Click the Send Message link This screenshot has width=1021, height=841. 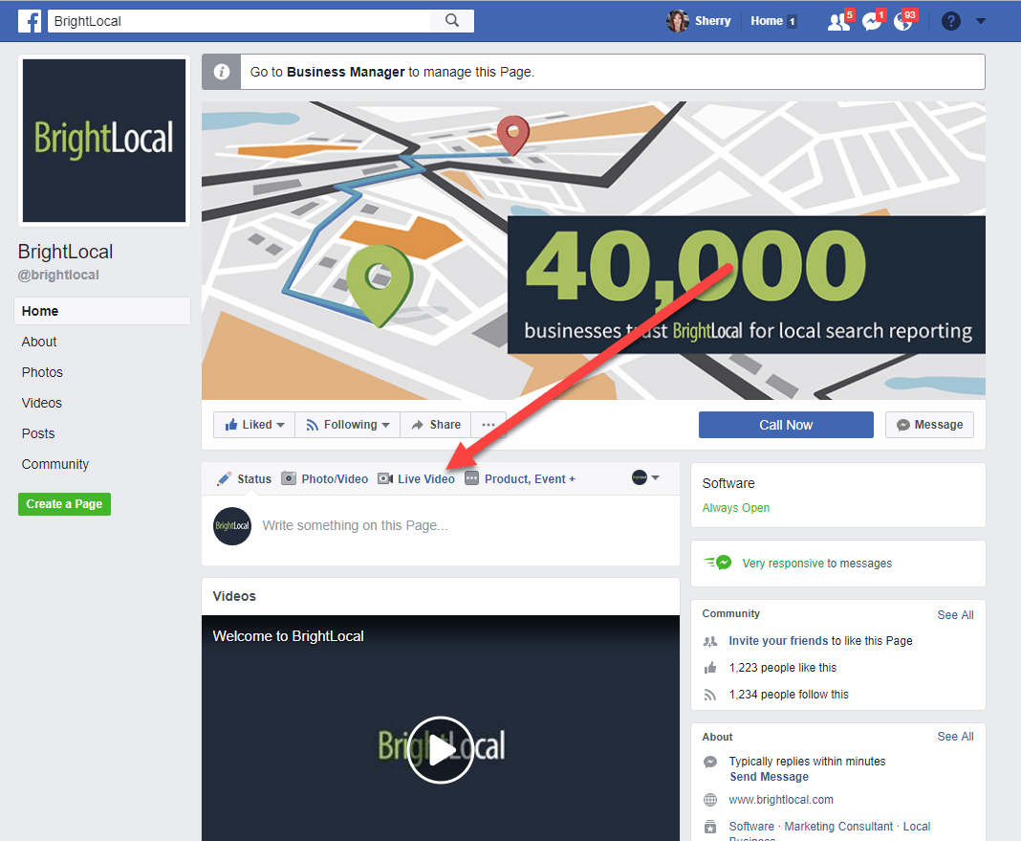pyautogui.click(x=769, y=777)
